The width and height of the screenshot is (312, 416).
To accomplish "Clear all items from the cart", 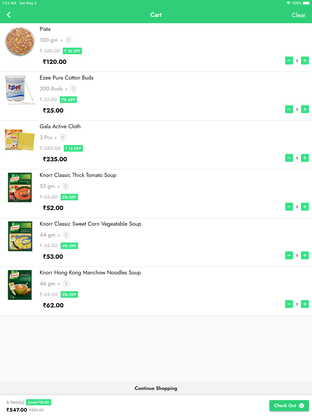I will coord(299,15).
